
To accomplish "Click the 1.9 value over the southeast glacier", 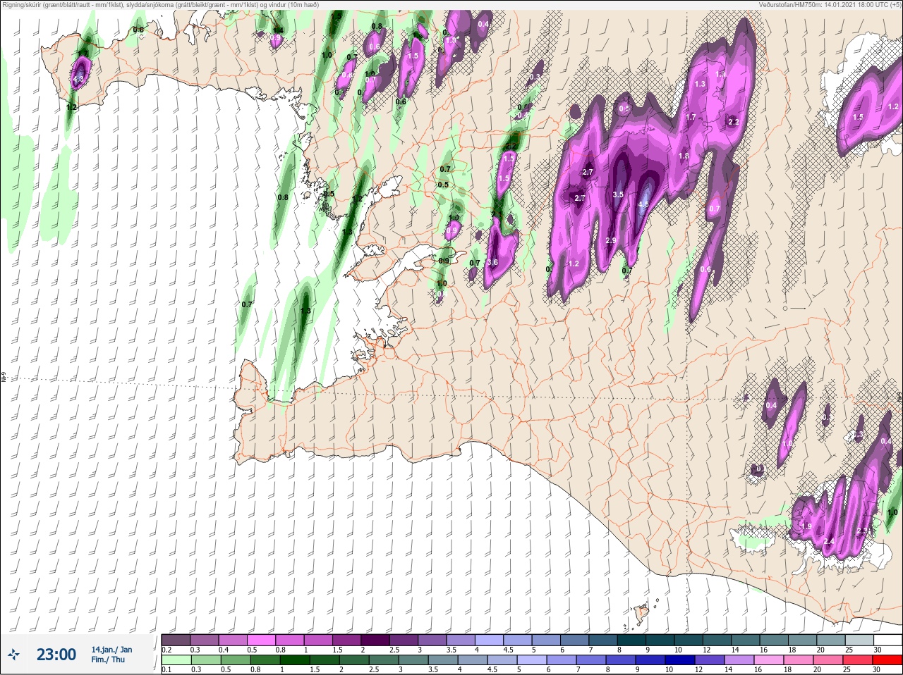I will pos(806,526).
